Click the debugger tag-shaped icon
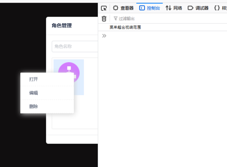Screen dimensions: 227x167 pyautogui.click(x=191, y=8)
